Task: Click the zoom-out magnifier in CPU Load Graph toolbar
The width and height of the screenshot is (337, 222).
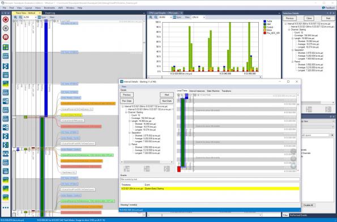Action: tap(156, 17)
